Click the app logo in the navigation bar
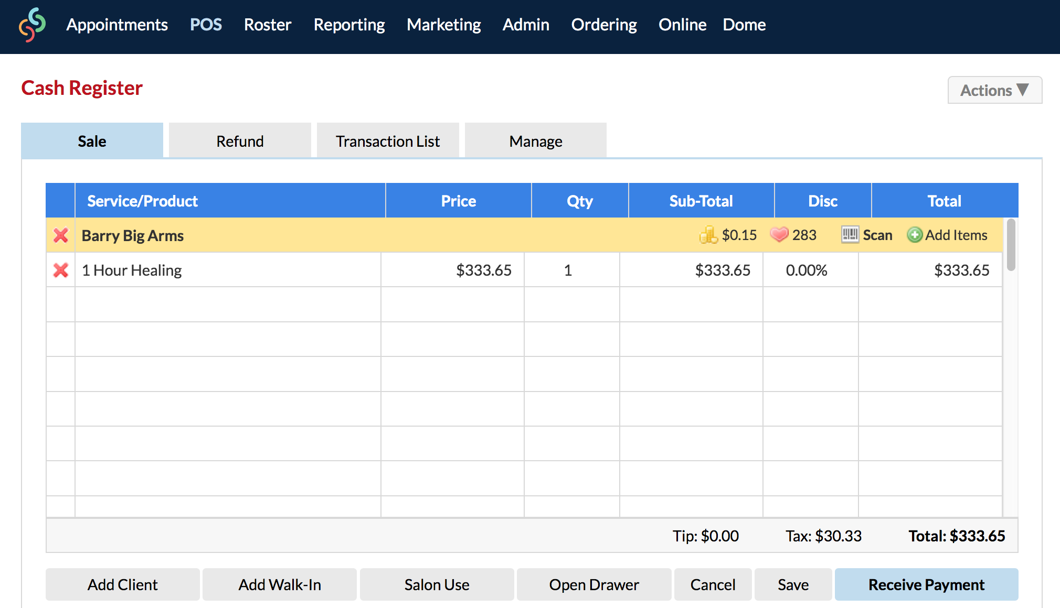1060x608 pixels. (33, 25)
